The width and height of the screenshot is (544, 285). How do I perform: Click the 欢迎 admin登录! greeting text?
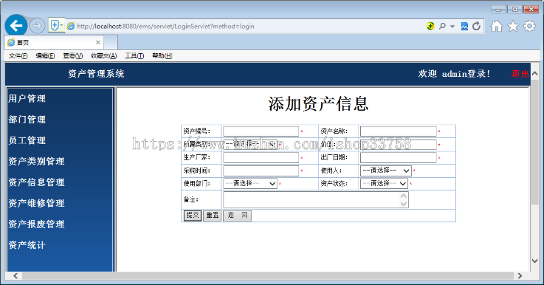[454, 74]
